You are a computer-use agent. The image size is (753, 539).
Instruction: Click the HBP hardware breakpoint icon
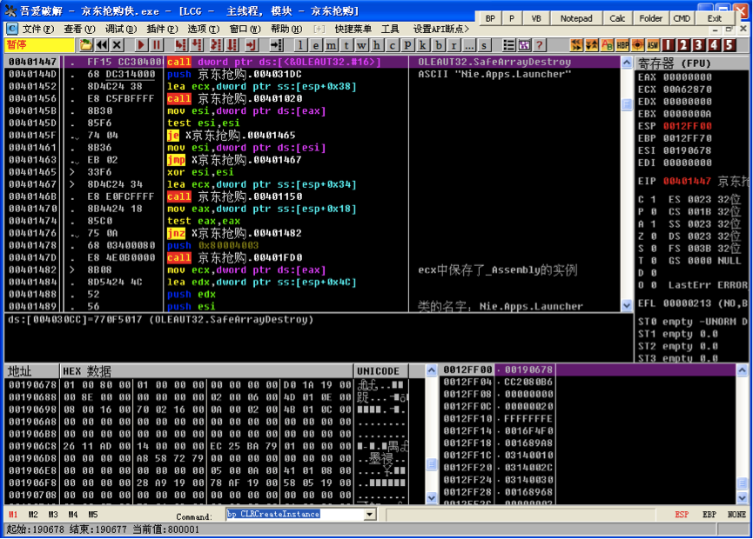click(622, 45)
